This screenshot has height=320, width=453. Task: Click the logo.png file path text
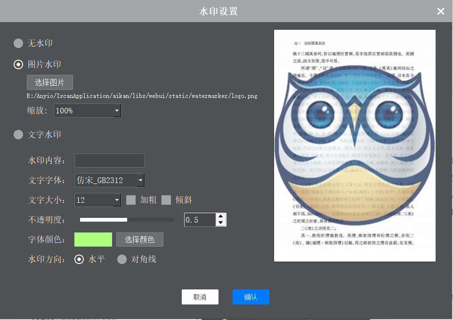pyautogui.click(x=142, y=96)
